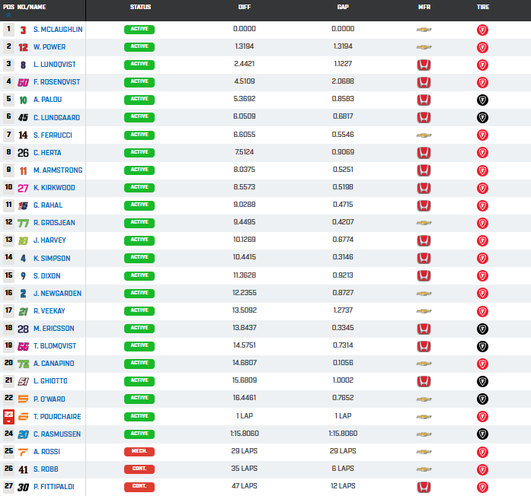Click the red position 23 drop indicator
Viewport: 531px width, 496px height.
(8, 416)
